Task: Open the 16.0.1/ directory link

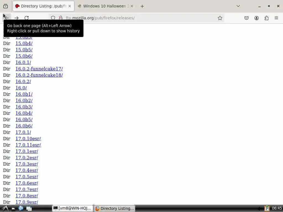Action: tap(23, 62)
